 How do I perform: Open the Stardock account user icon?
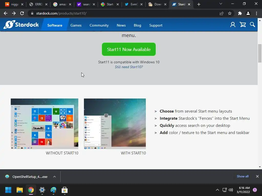coord(233,25)
